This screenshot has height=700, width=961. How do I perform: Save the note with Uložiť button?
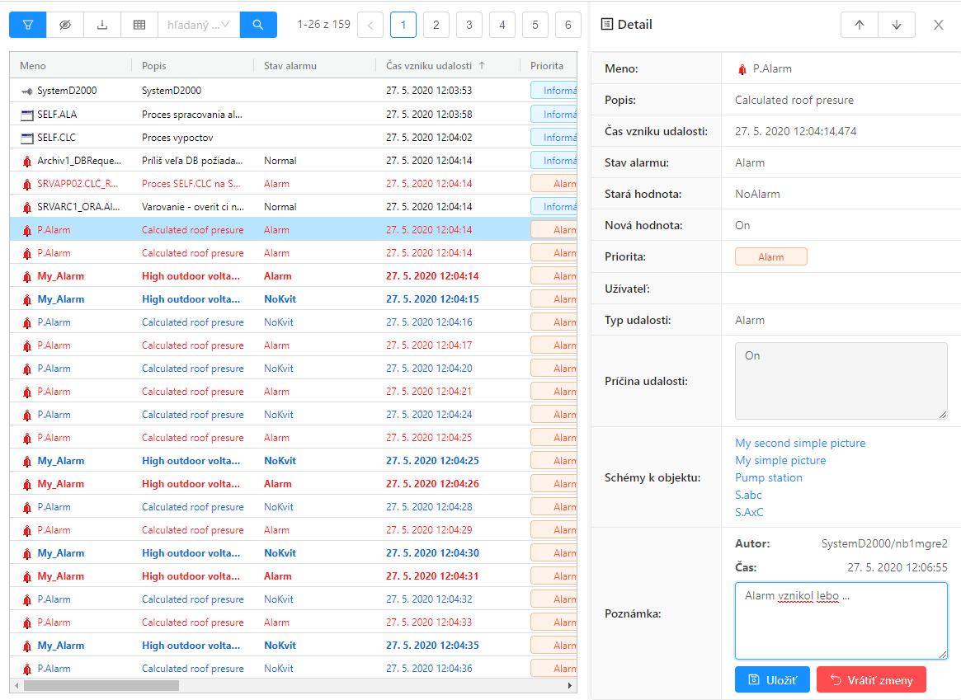coord(772,679)
